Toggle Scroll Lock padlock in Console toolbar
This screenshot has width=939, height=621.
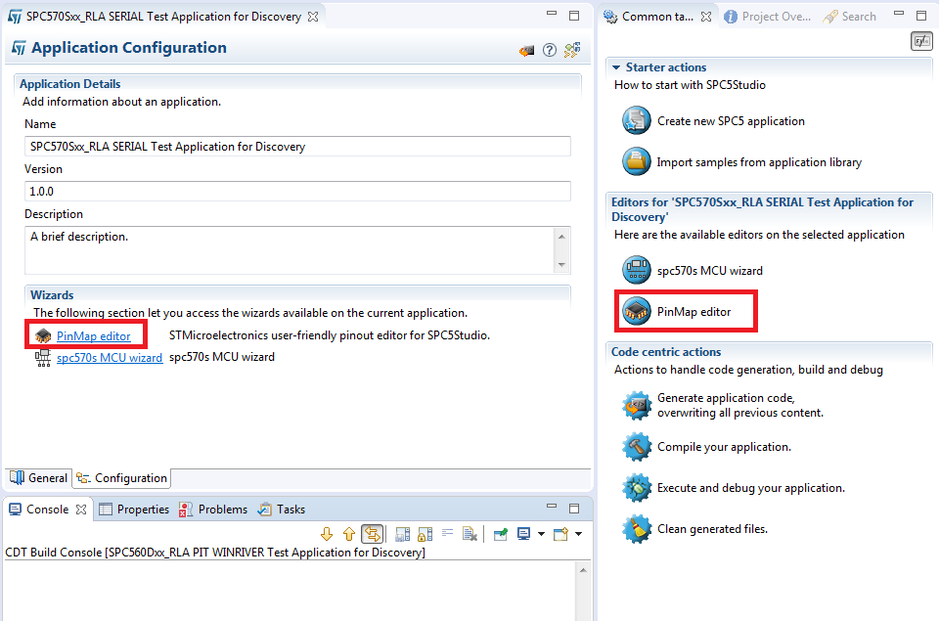point(425,534)
